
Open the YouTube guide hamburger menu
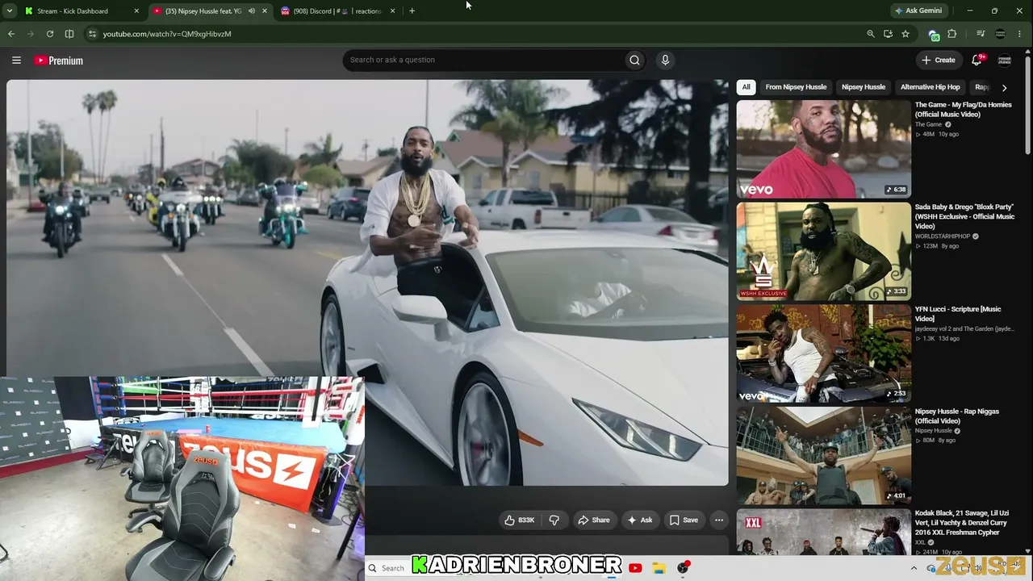[x=16, y=60]
